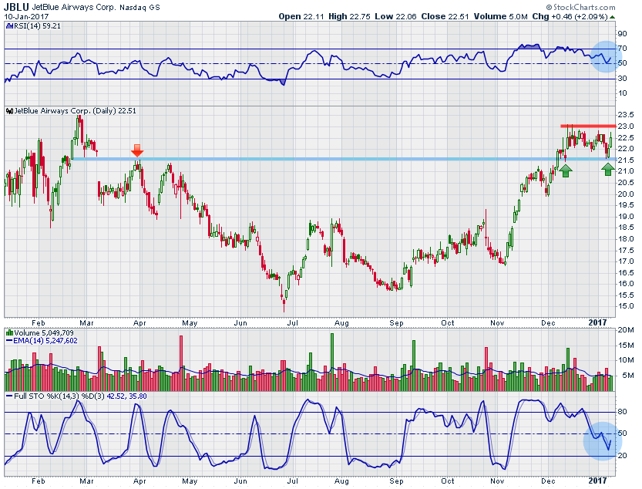
Task: Click 'Dec' label on the bottom stochastic axis
Action: (548, 481)
